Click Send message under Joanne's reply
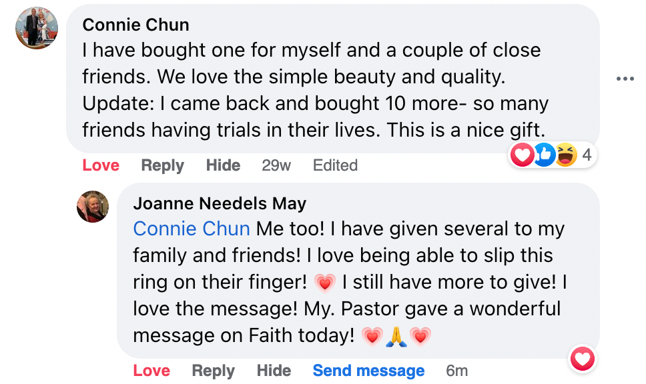 (368, 371)
